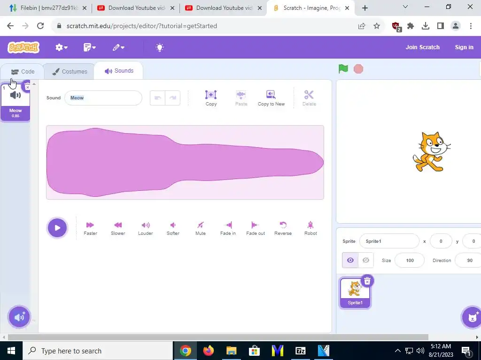The image size is (481, 360).
Task: Click the green flag to run
Action: point(343,69)
